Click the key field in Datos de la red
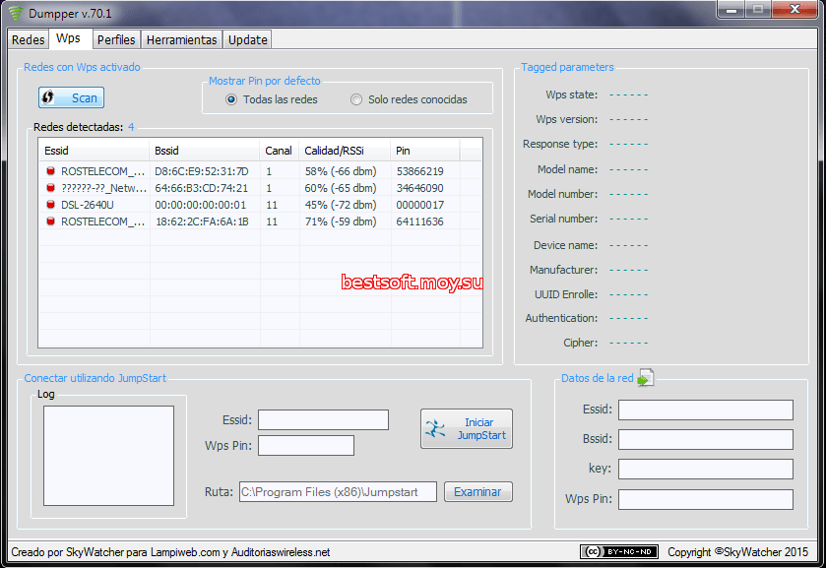Image resolution: width=826 pixels, height=568 pixels. pyautogui.click(x=705, y=469)
